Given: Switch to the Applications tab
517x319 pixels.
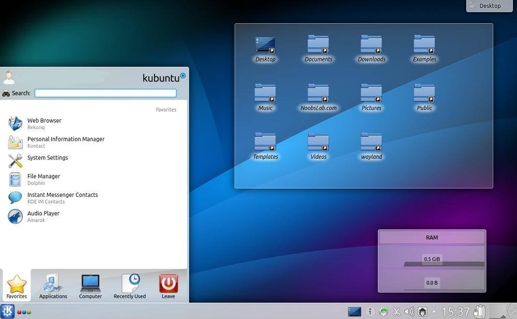Looking at the screenshot, I should pos(53,285).
